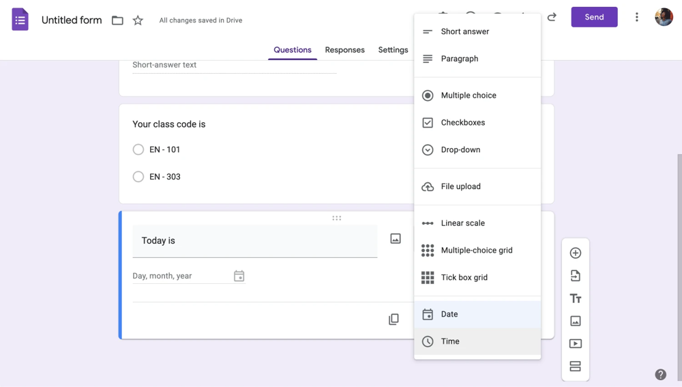Choose Checkboxes question type

(462, 123)
